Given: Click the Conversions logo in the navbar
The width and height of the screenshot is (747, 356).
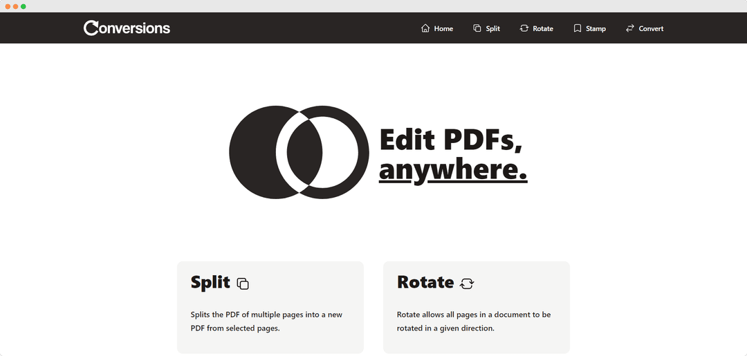Looking at the screenshot, I should pyautogui.click(x=127, y=28).
